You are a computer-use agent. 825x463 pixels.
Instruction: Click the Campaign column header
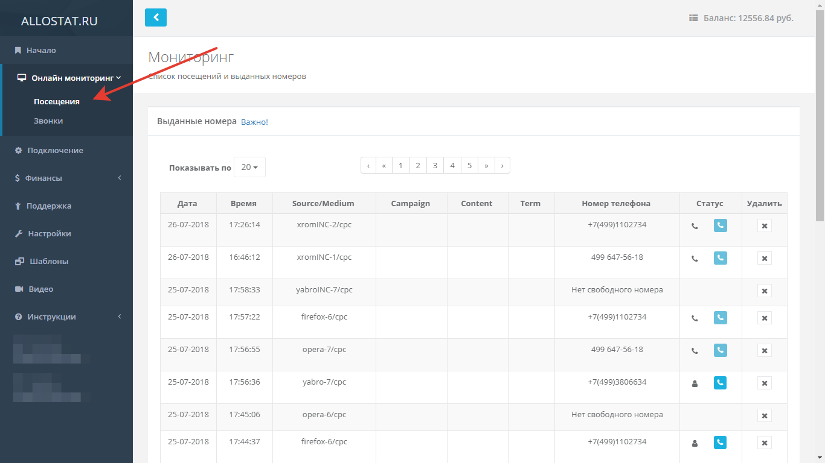[411, 203]
